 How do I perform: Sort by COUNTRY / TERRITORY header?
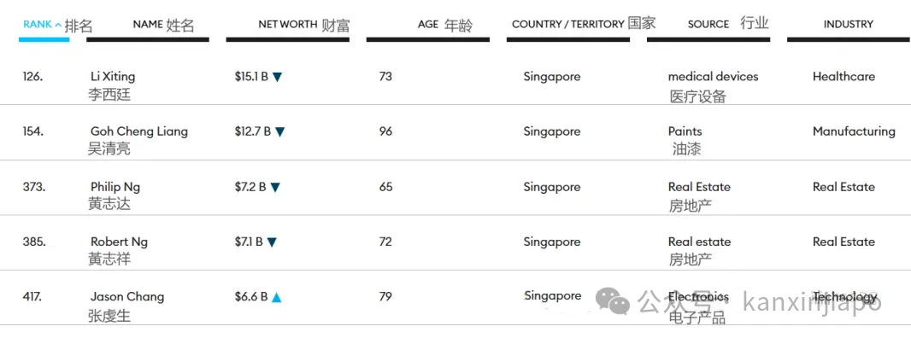click(x=567, y=25)
